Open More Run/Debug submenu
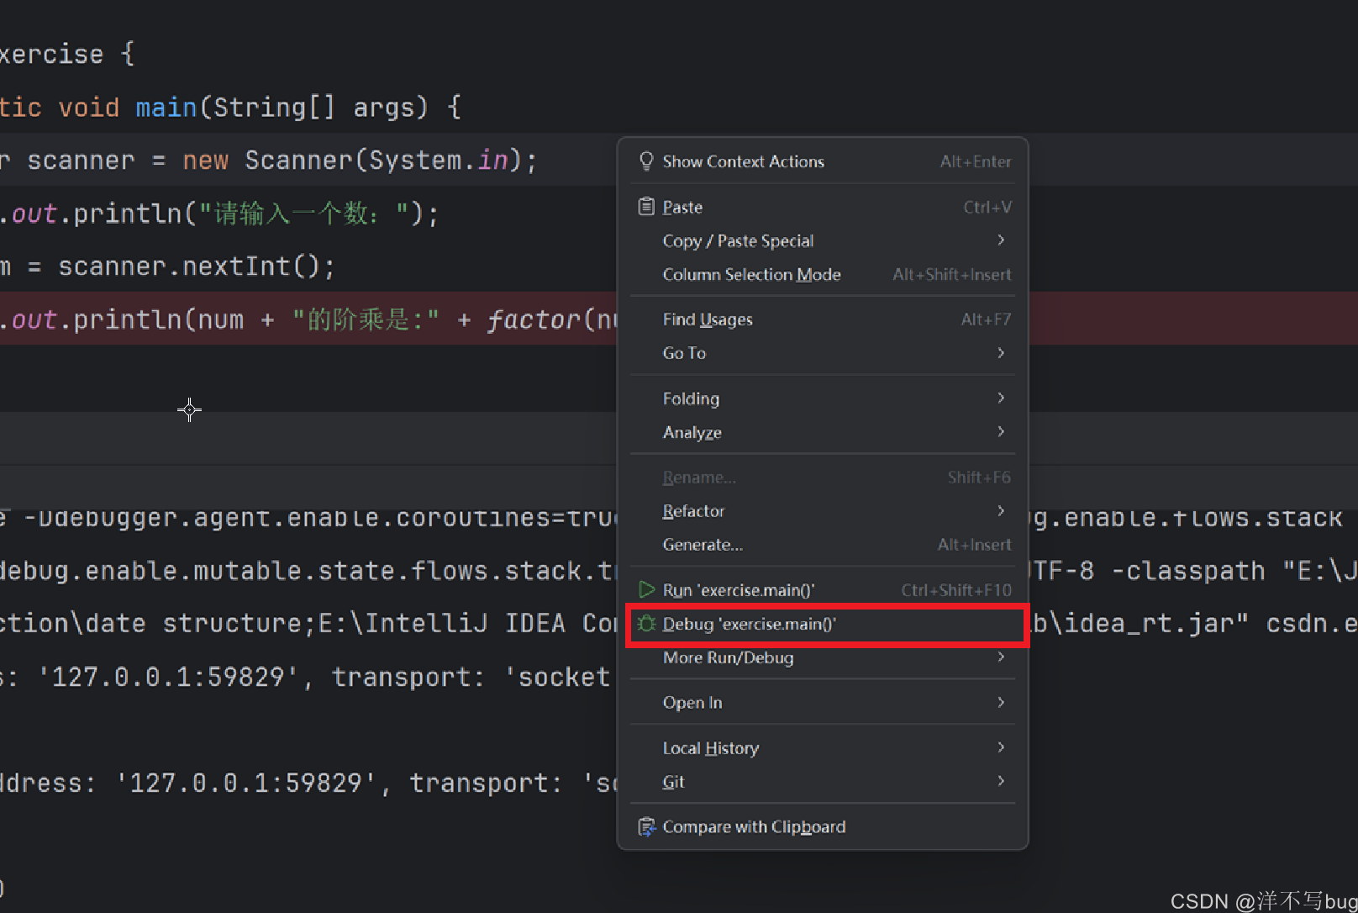Image resolution: width=1358 pixels, height=913 pixels. [x=823, y=657]
